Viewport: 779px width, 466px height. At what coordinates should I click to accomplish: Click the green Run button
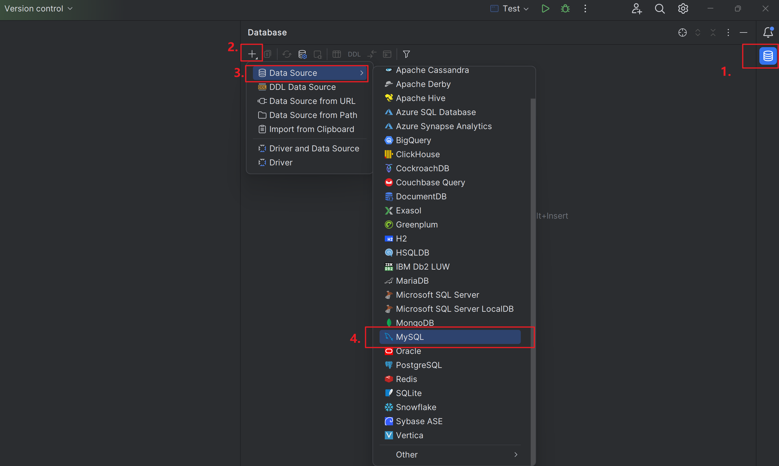pos(545,8)
